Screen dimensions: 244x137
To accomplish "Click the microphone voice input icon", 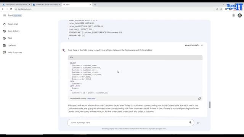I will coord(190,123).
